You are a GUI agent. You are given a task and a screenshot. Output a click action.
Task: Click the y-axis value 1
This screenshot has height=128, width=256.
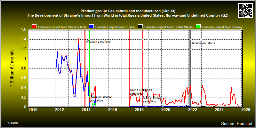click(25, 59)
